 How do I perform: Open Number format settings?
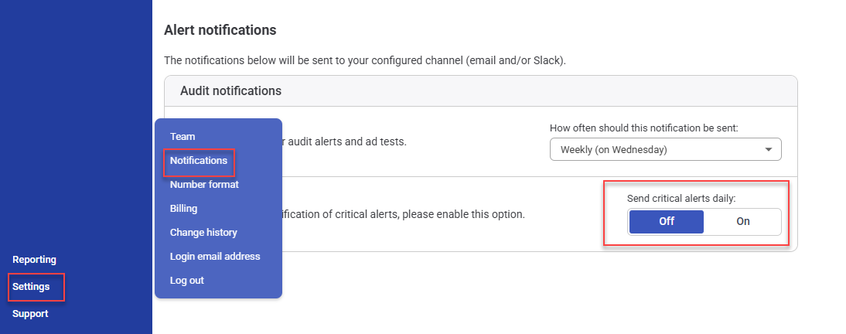click(x=204, y=185)
